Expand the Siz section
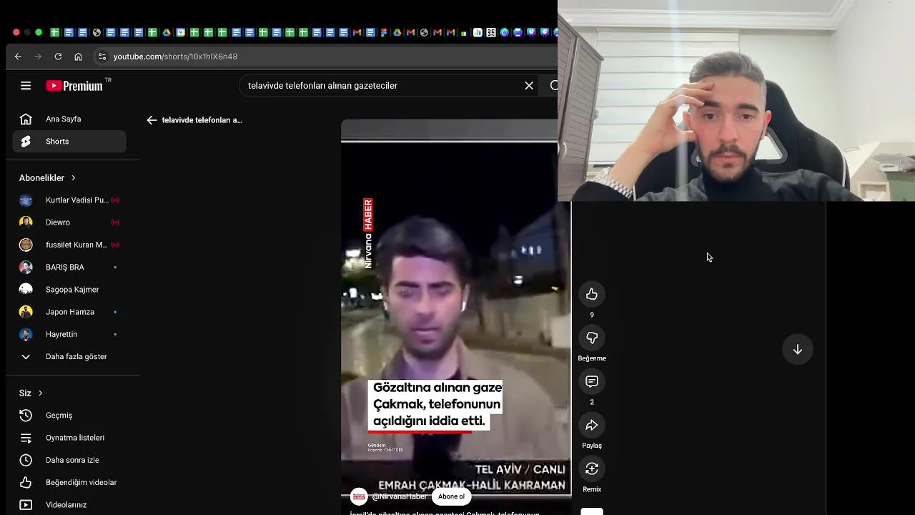The width and height of the screenshot is (915, 515). [31, 393]
